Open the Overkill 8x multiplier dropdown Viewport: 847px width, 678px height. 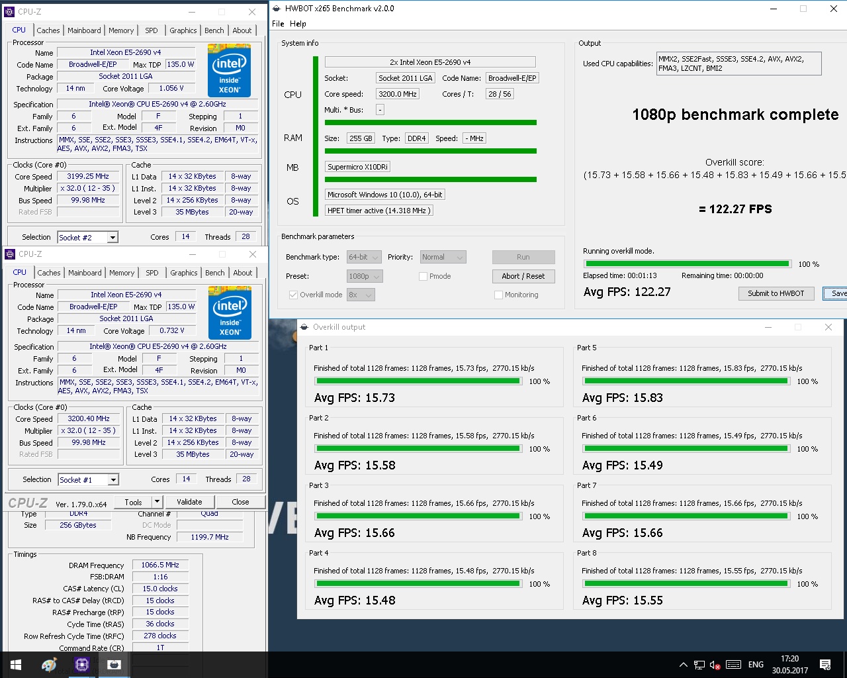click(361, 295)
